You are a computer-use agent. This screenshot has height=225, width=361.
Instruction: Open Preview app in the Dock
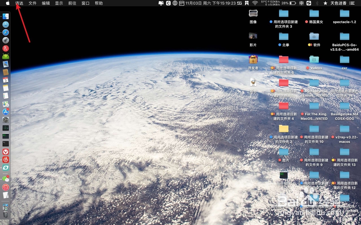(5, 64)
